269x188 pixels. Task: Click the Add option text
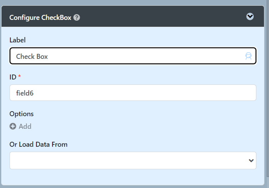click(25, 126)
